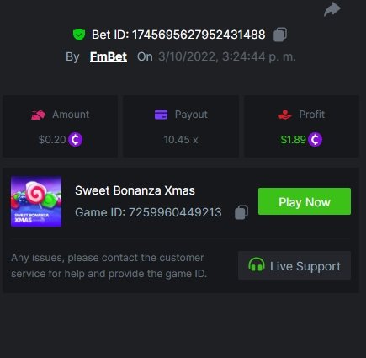The height and width of the screenshot is (358, 366).
Task: Click the coin icon next to $0.20
Action: point(76,140)
